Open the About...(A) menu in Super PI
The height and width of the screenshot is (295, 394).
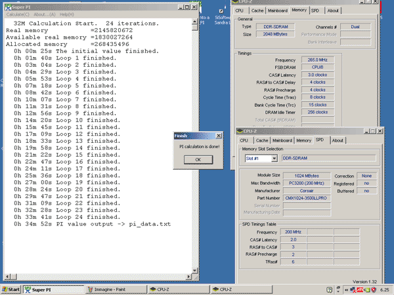pyautogui.click(x=45, y=14)
